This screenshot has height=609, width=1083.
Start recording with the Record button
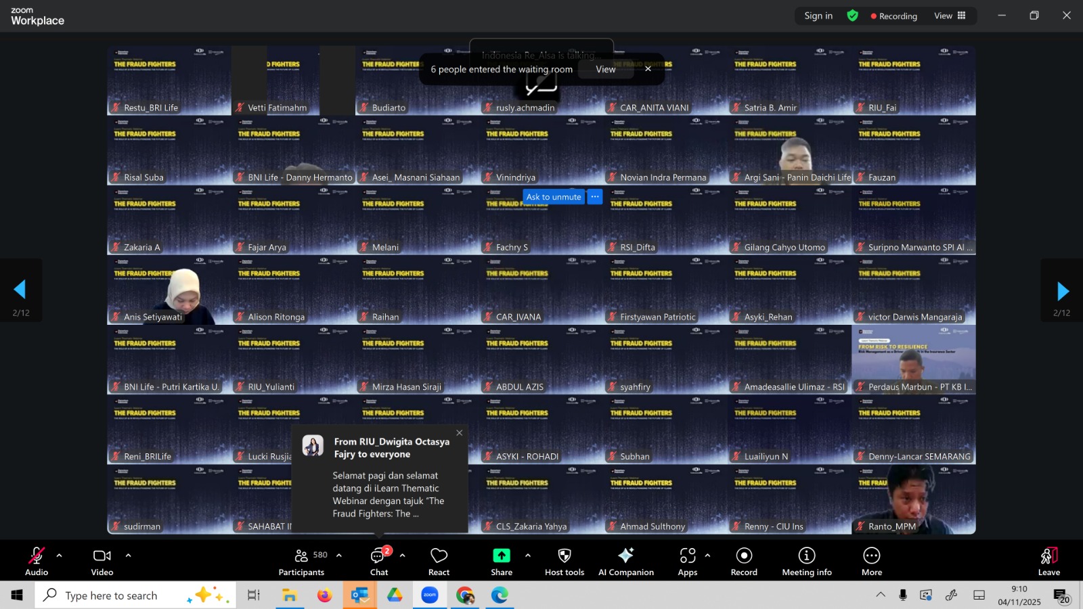[x=744, y=561]
